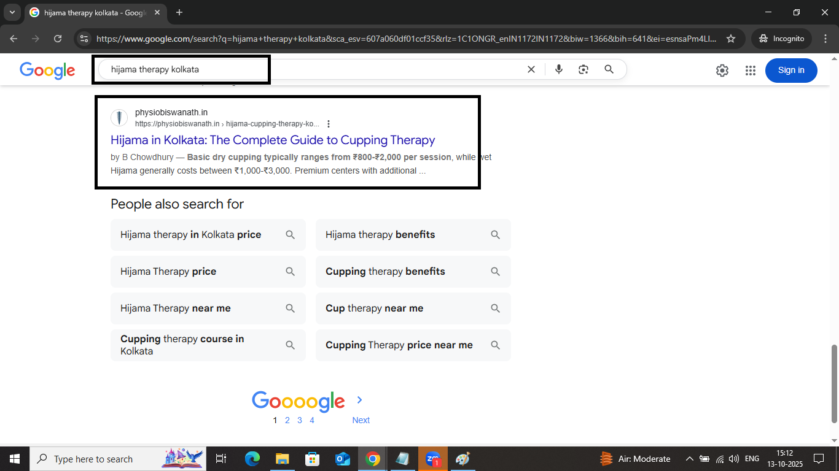Click the search magnifier icon
This screenshot has width=839, height=471.
tap(609, 69)
